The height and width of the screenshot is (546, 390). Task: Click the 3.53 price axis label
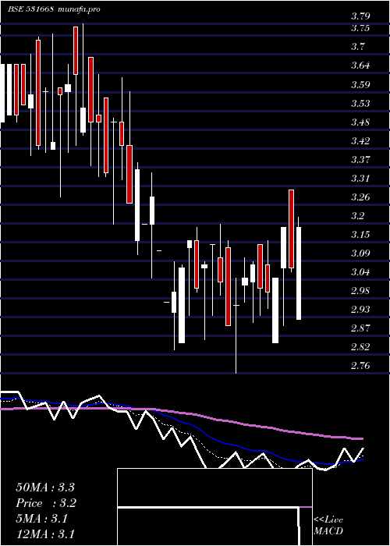tap(360, 104)
